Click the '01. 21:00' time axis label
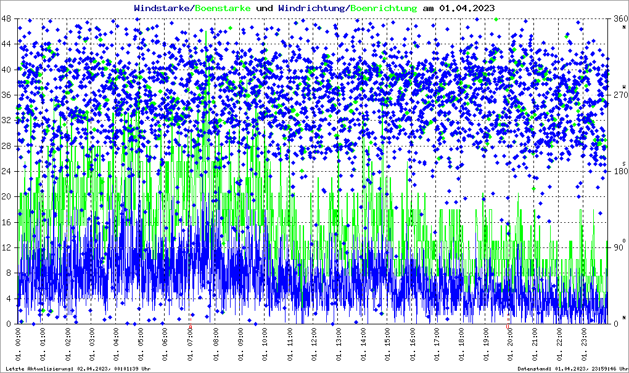 coord(535,344)
